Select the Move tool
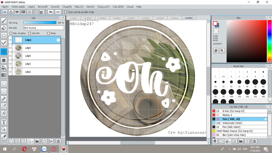The height and width of the screenshot is (153, 272). click(x=4, y=52)
